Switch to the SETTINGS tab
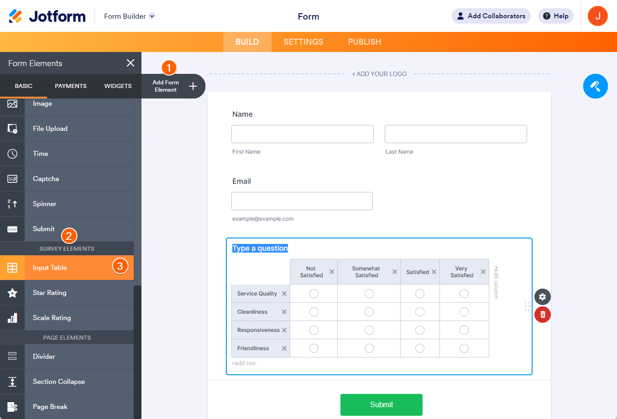 pos(303,42)
